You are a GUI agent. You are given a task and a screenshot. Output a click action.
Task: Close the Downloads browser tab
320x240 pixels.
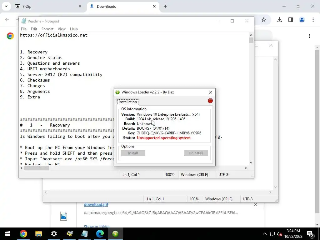pyautogui.click(x=154, y=6)
